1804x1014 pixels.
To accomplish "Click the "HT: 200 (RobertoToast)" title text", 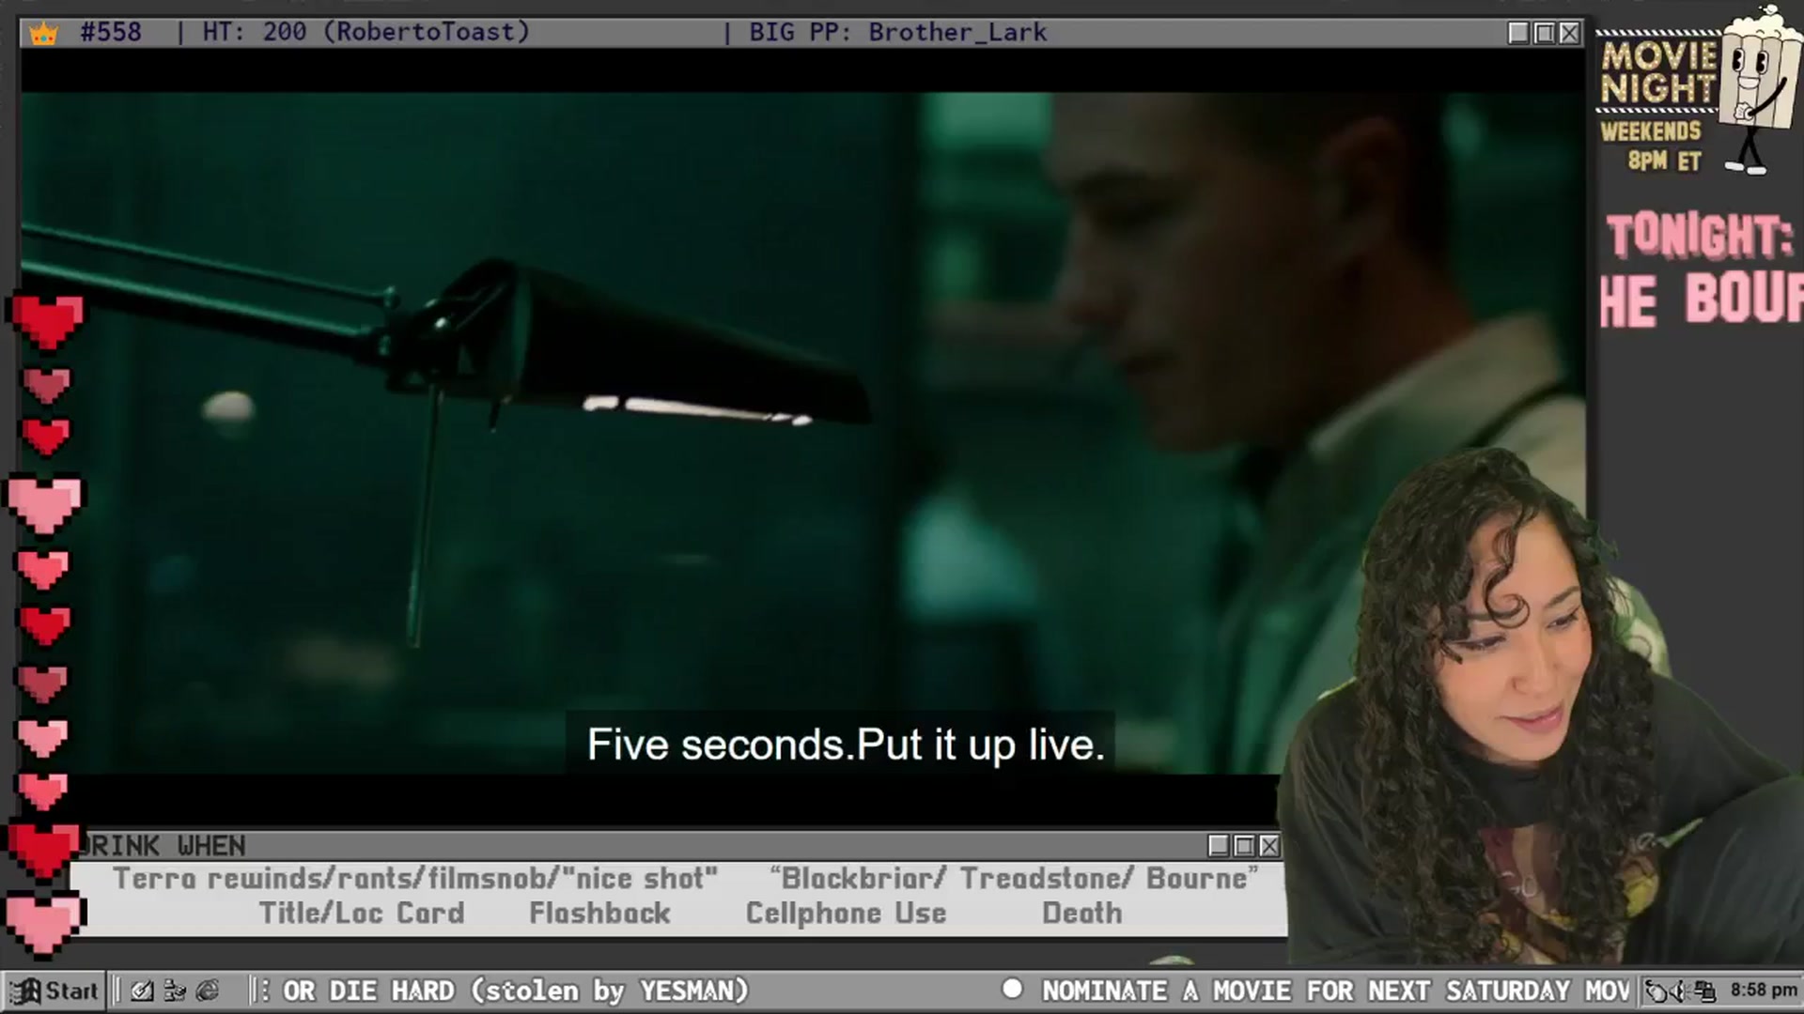I will [x=366, y=32].
